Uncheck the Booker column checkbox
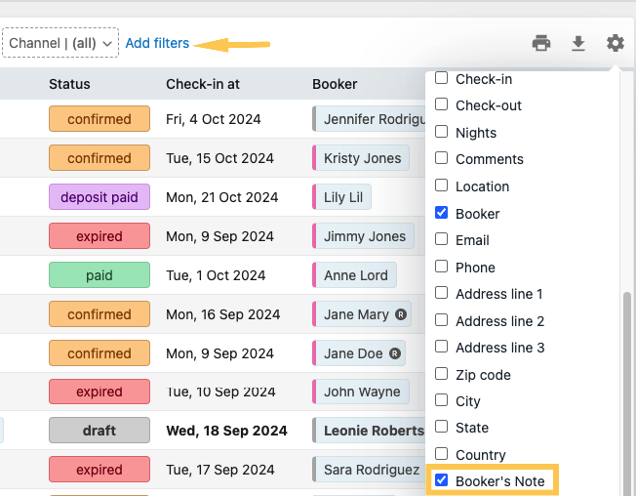 [x=441, y=213]
